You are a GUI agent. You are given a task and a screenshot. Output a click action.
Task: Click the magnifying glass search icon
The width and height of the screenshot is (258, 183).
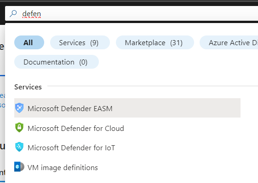pyautogui.click(x=13, y=13)
